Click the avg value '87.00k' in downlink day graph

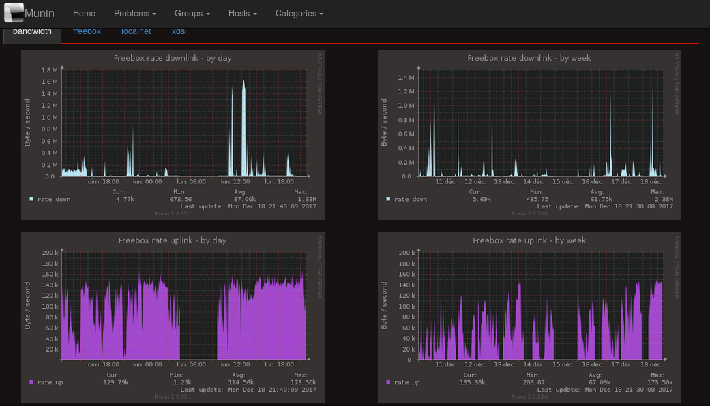[245, 199]
